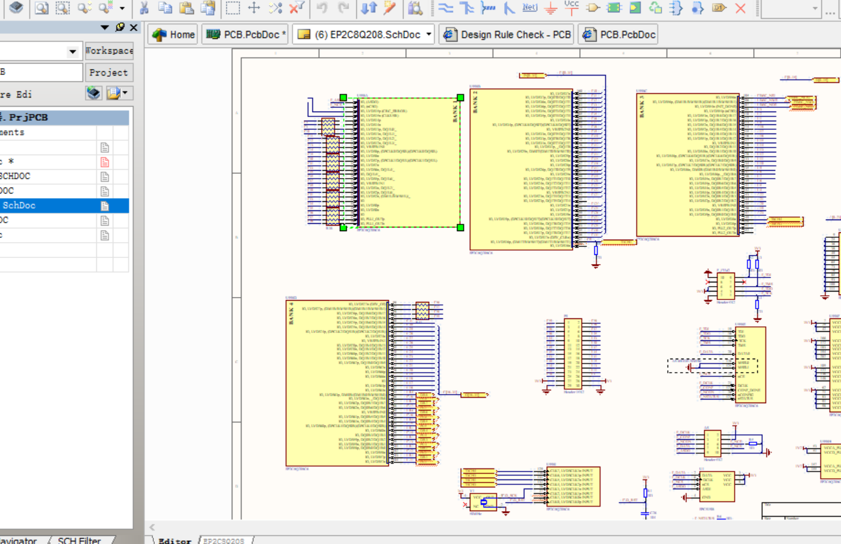Screen dimensions: 841x544
Task: Place a port on the schematic
Action: coord(719,8)
